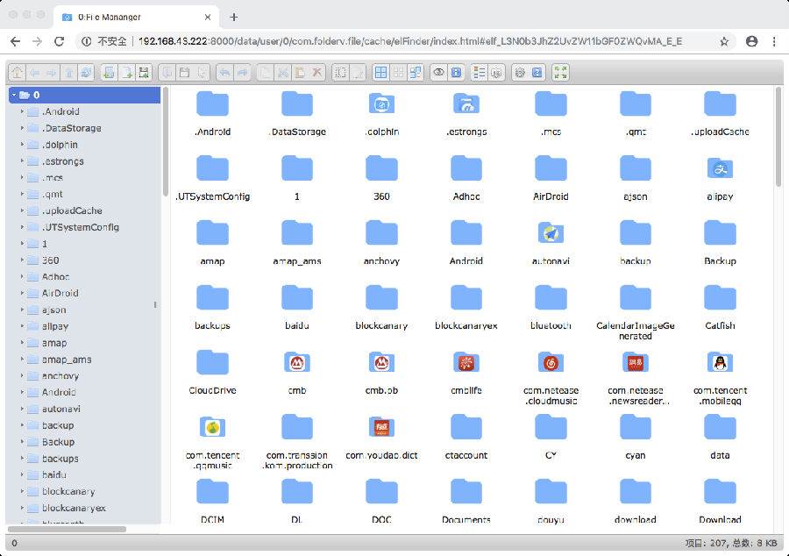This screenshot has width=789, height=556.
Task: Click the status bar path 0
Action: pos(14,543)
